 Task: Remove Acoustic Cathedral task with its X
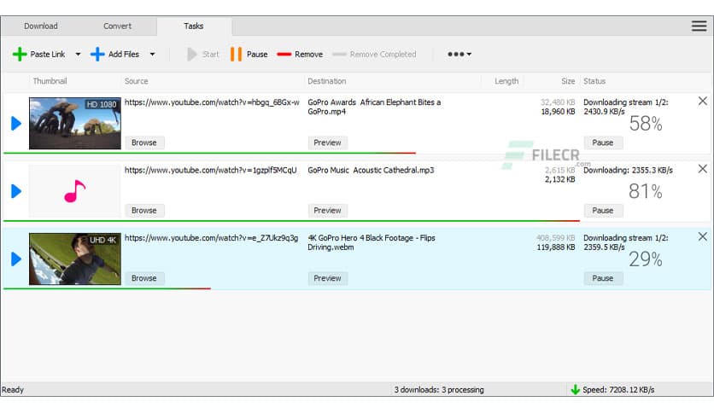coord(703,169)
